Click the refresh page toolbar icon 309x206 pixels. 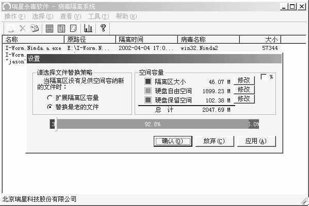tap(73, 28)
